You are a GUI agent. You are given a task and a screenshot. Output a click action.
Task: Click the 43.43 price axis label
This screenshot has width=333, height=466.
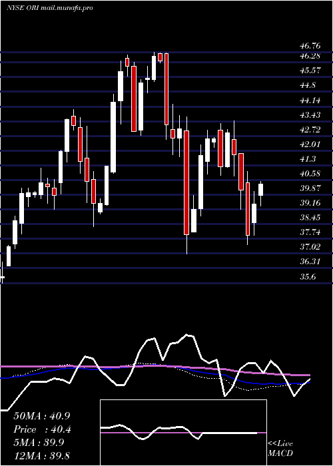[x=310, y=115]
